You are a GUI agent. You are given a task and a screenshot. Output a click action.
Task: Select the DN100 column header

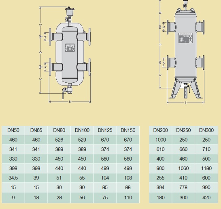coord(82,130)
